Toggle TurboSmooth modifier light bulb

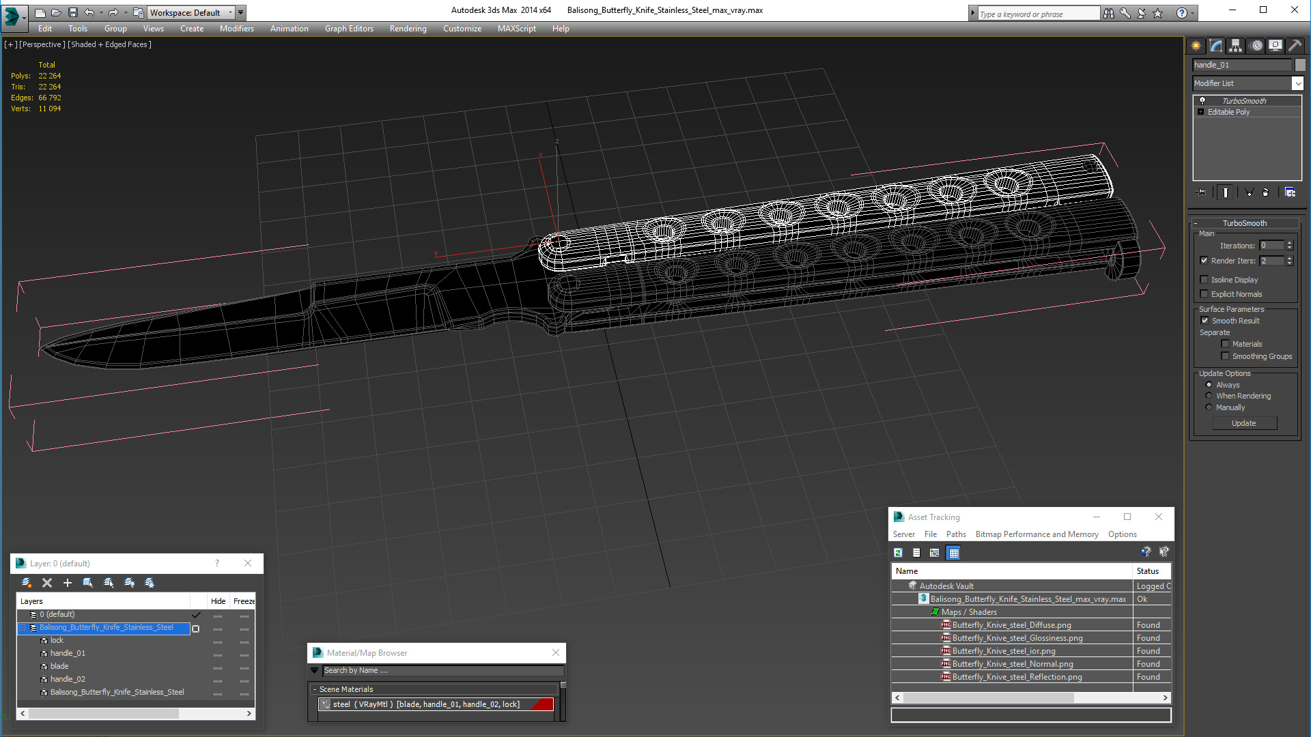point(1202,100)
